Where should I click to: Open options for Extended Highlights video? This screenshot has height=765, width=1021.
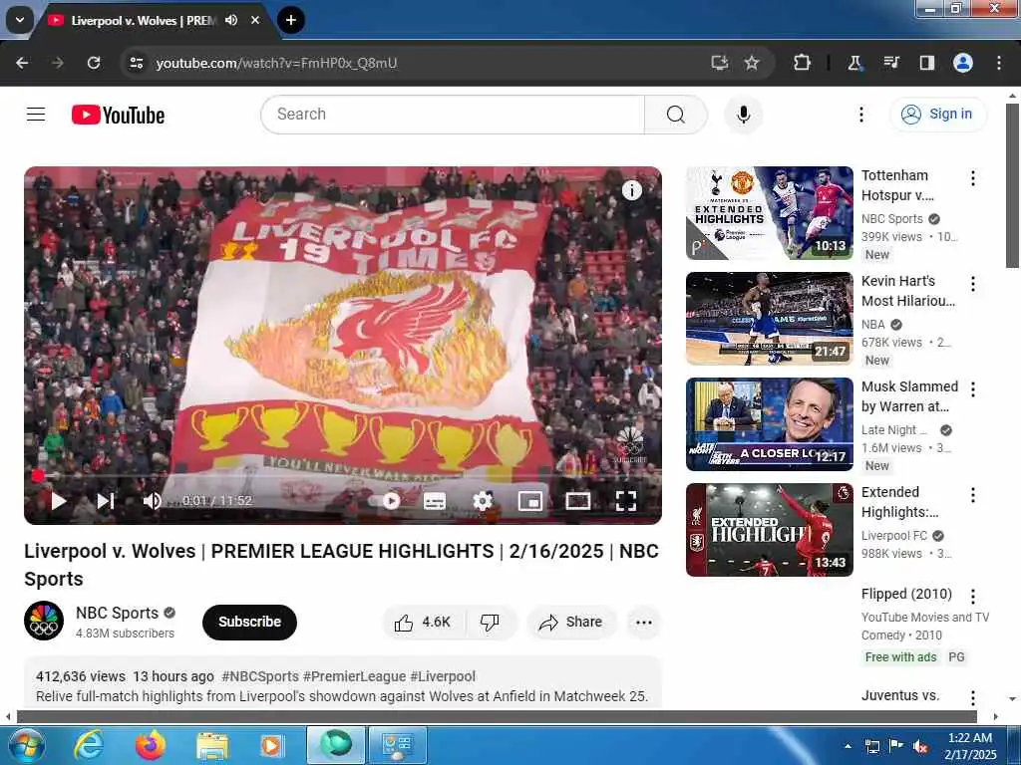point(973,495)
